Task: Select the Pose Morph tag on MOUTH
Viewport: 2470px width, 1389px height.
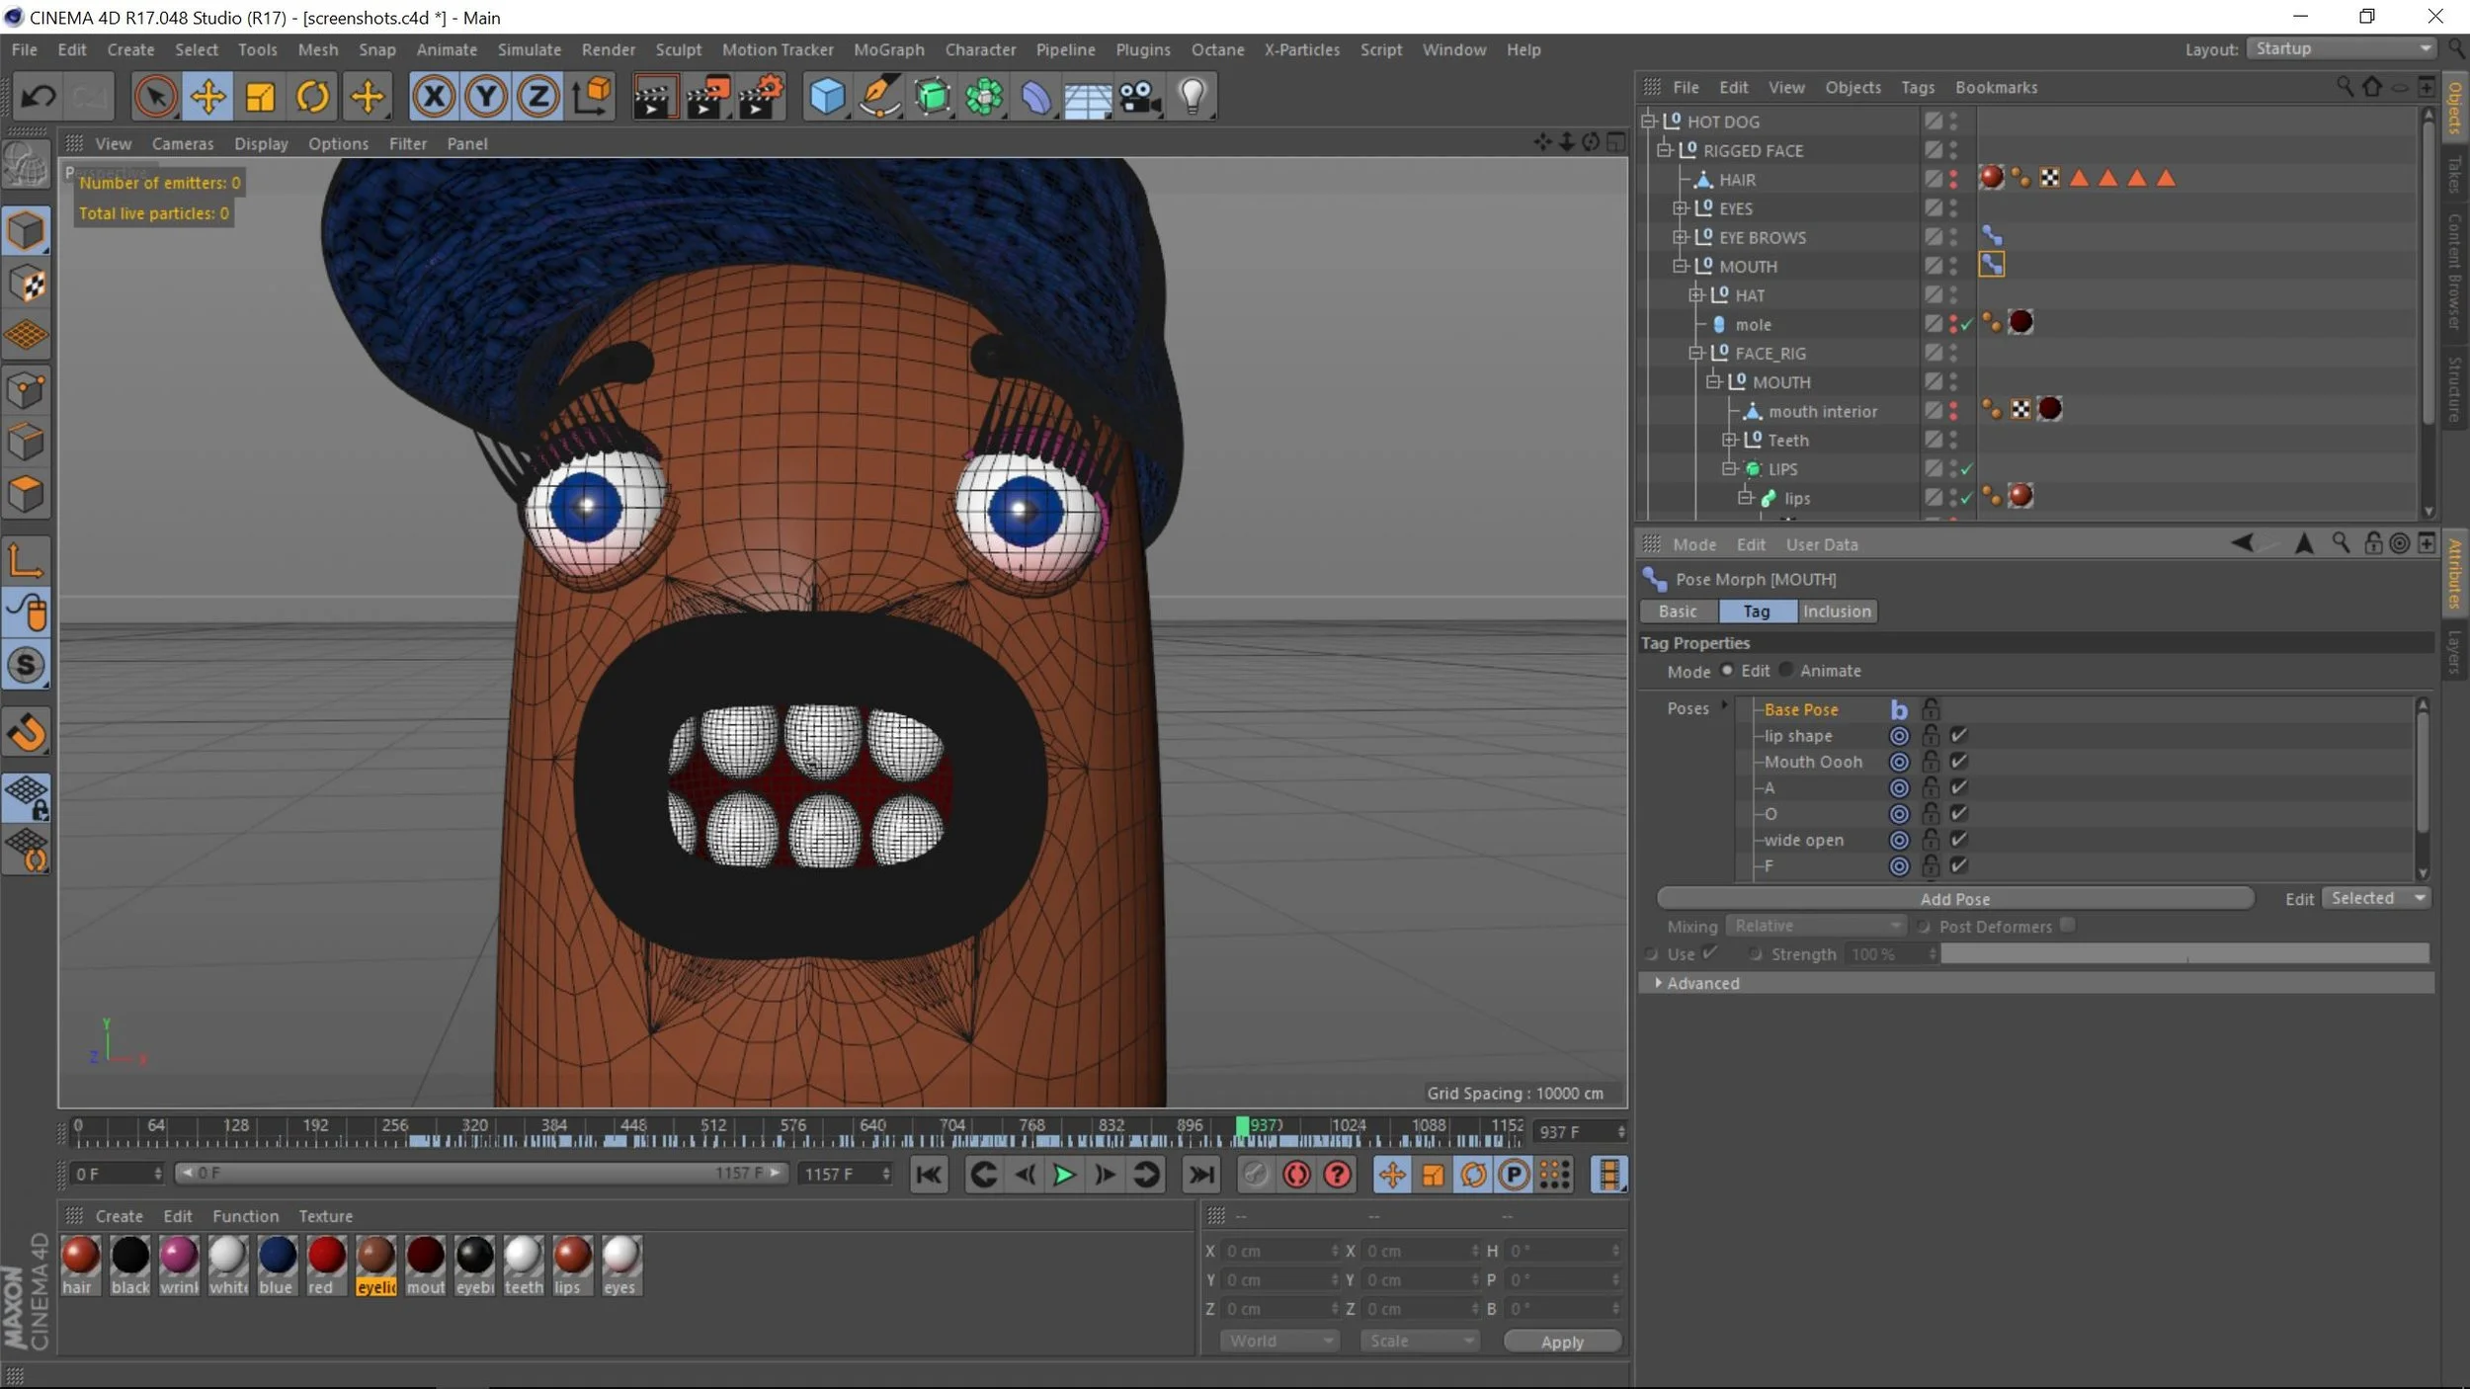Action: coord(1991,265)
